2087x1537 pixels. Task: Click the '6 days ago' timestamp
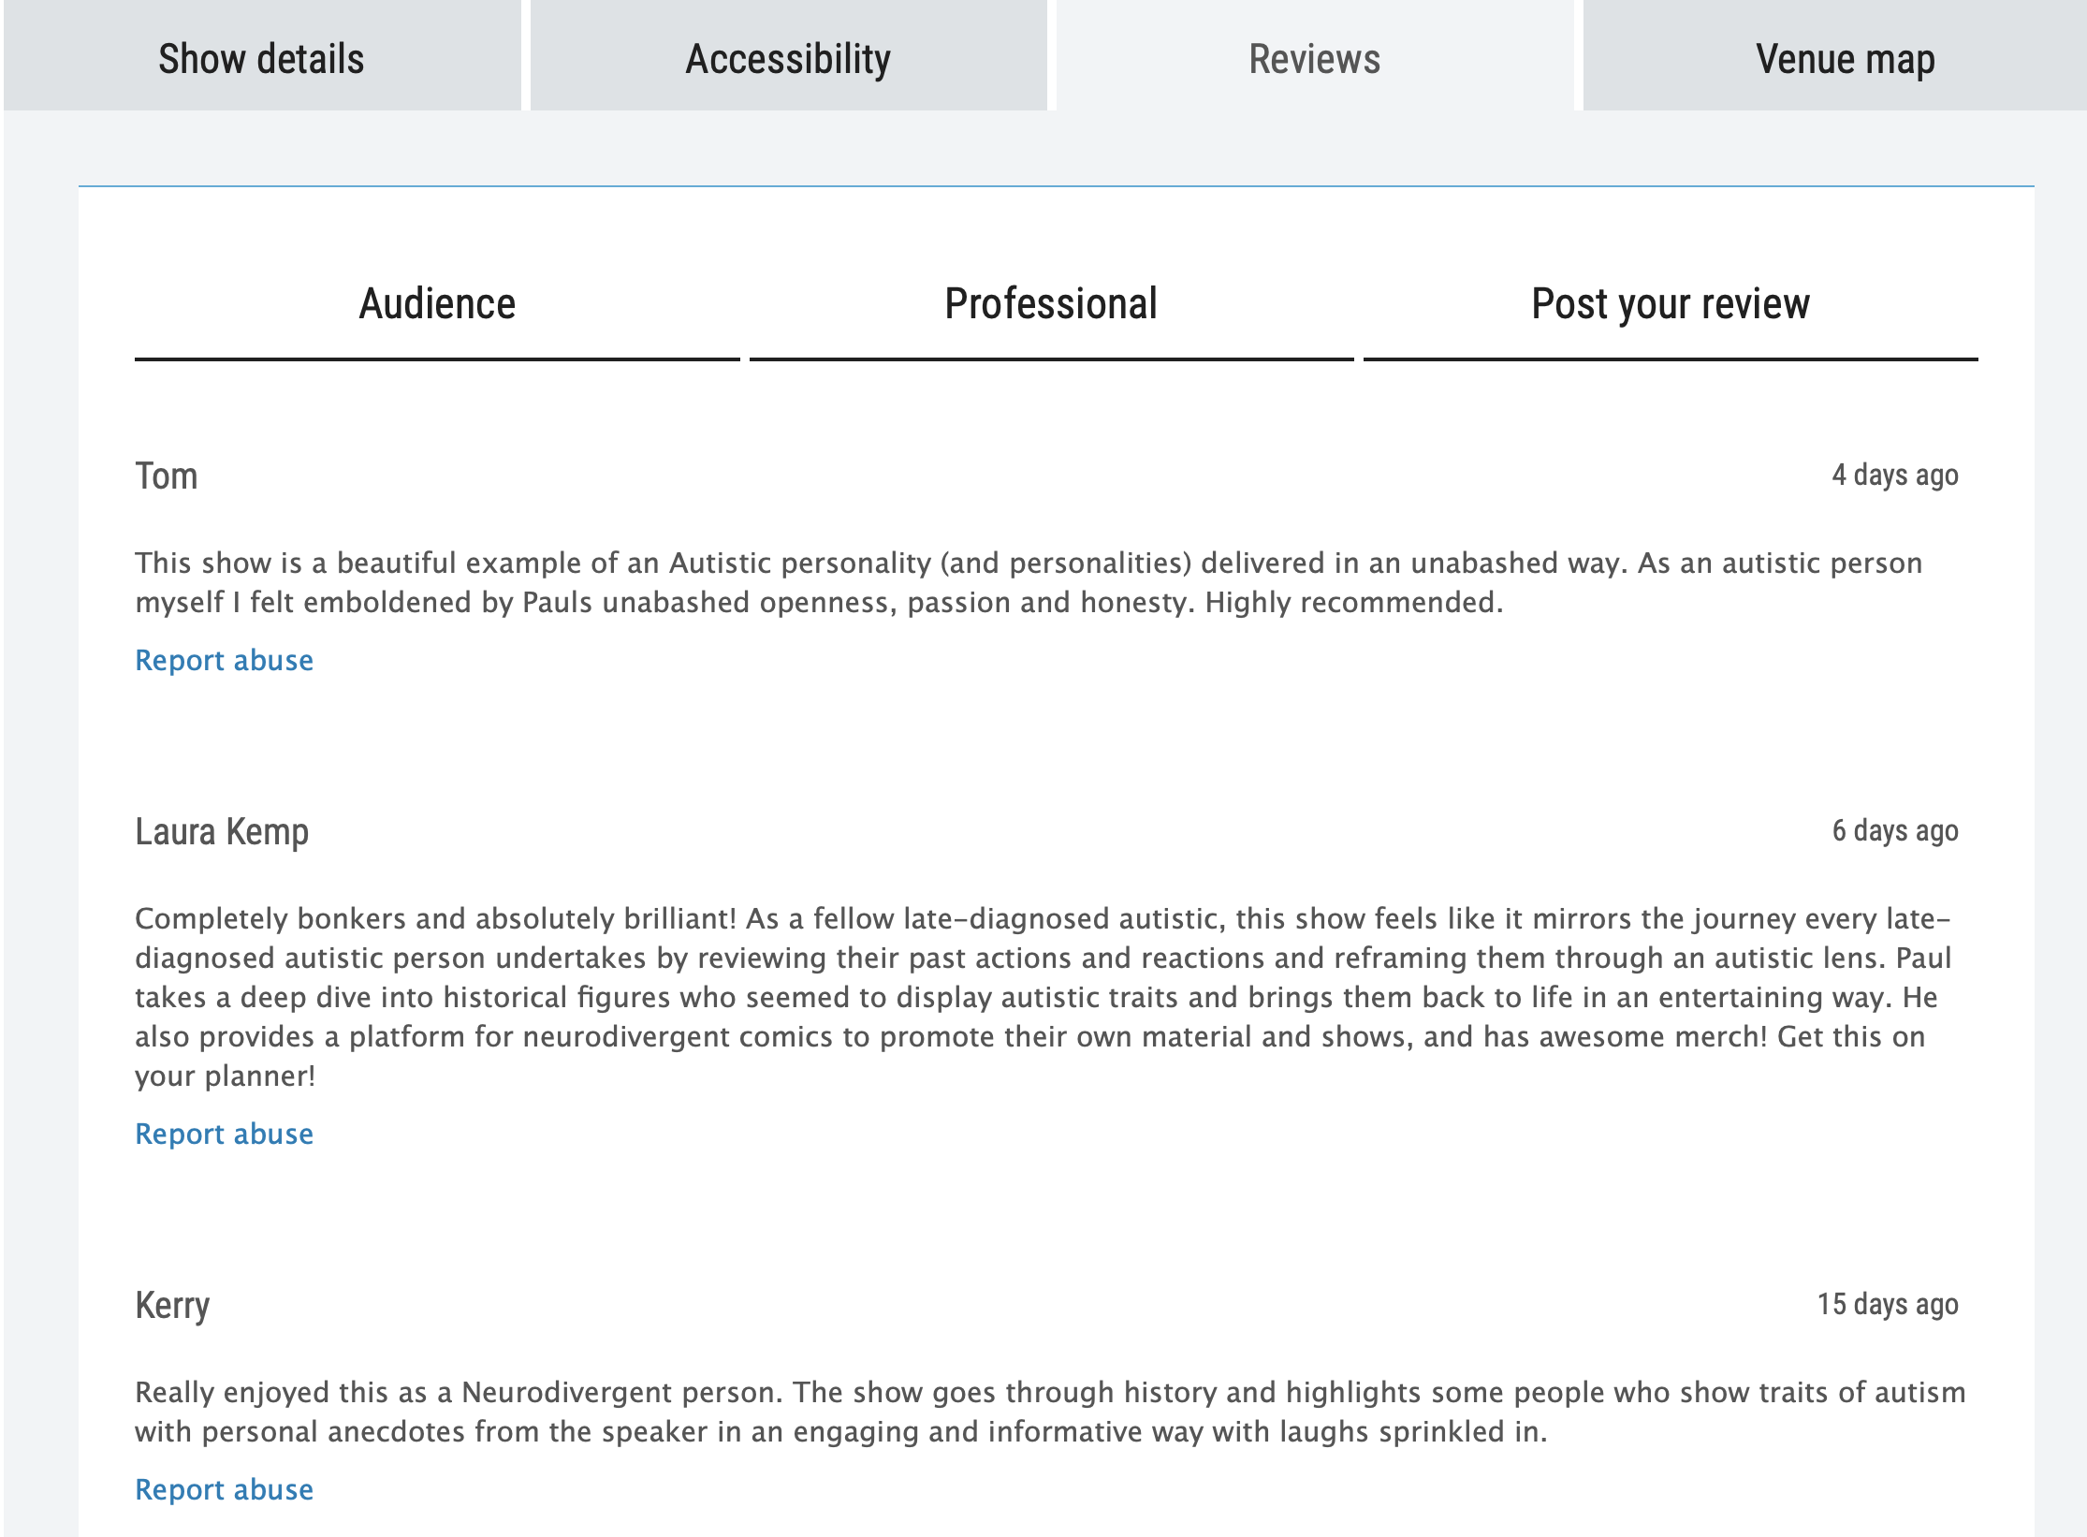[x=1895, y=830]
